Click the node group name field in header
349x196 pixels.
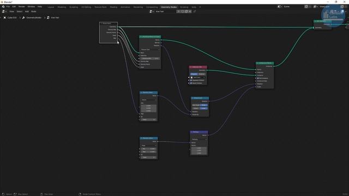point(166,11)
